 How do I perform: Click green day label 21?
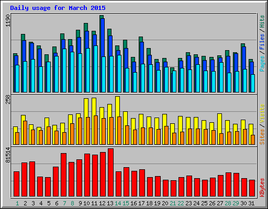(173, 203)
